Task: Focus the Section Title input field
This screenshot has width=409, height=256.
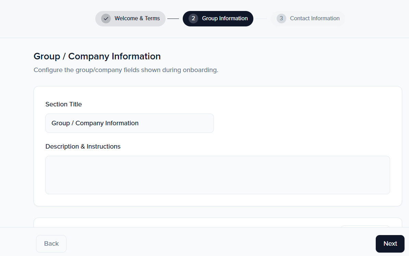Action: coord(129,123)
